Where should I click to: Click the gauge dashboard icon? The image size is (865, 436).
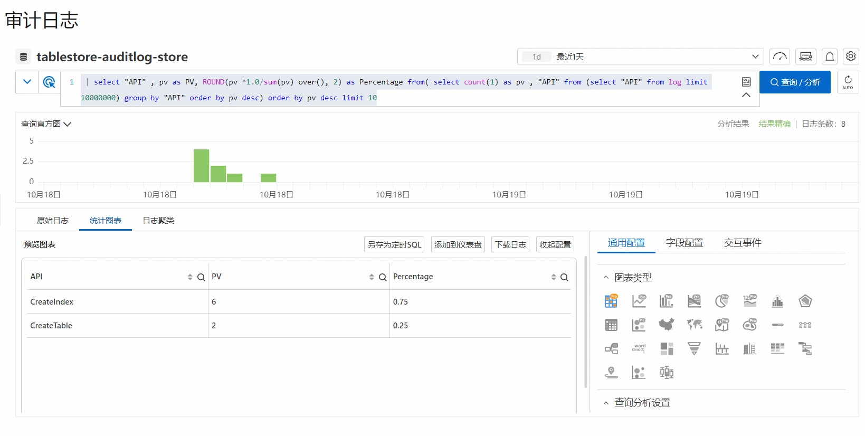(x=780, y=56)
